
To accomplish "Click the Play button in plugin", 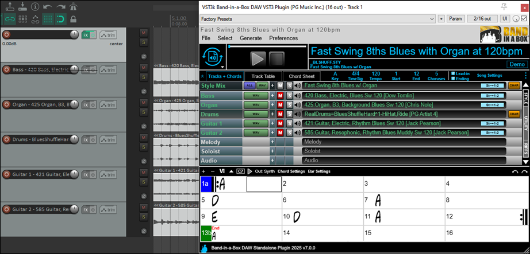I will click(x=258, y=59).
